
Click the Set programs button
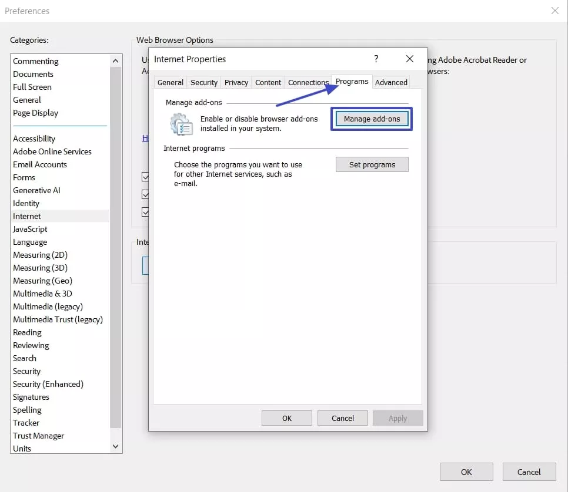coord(372,164)
